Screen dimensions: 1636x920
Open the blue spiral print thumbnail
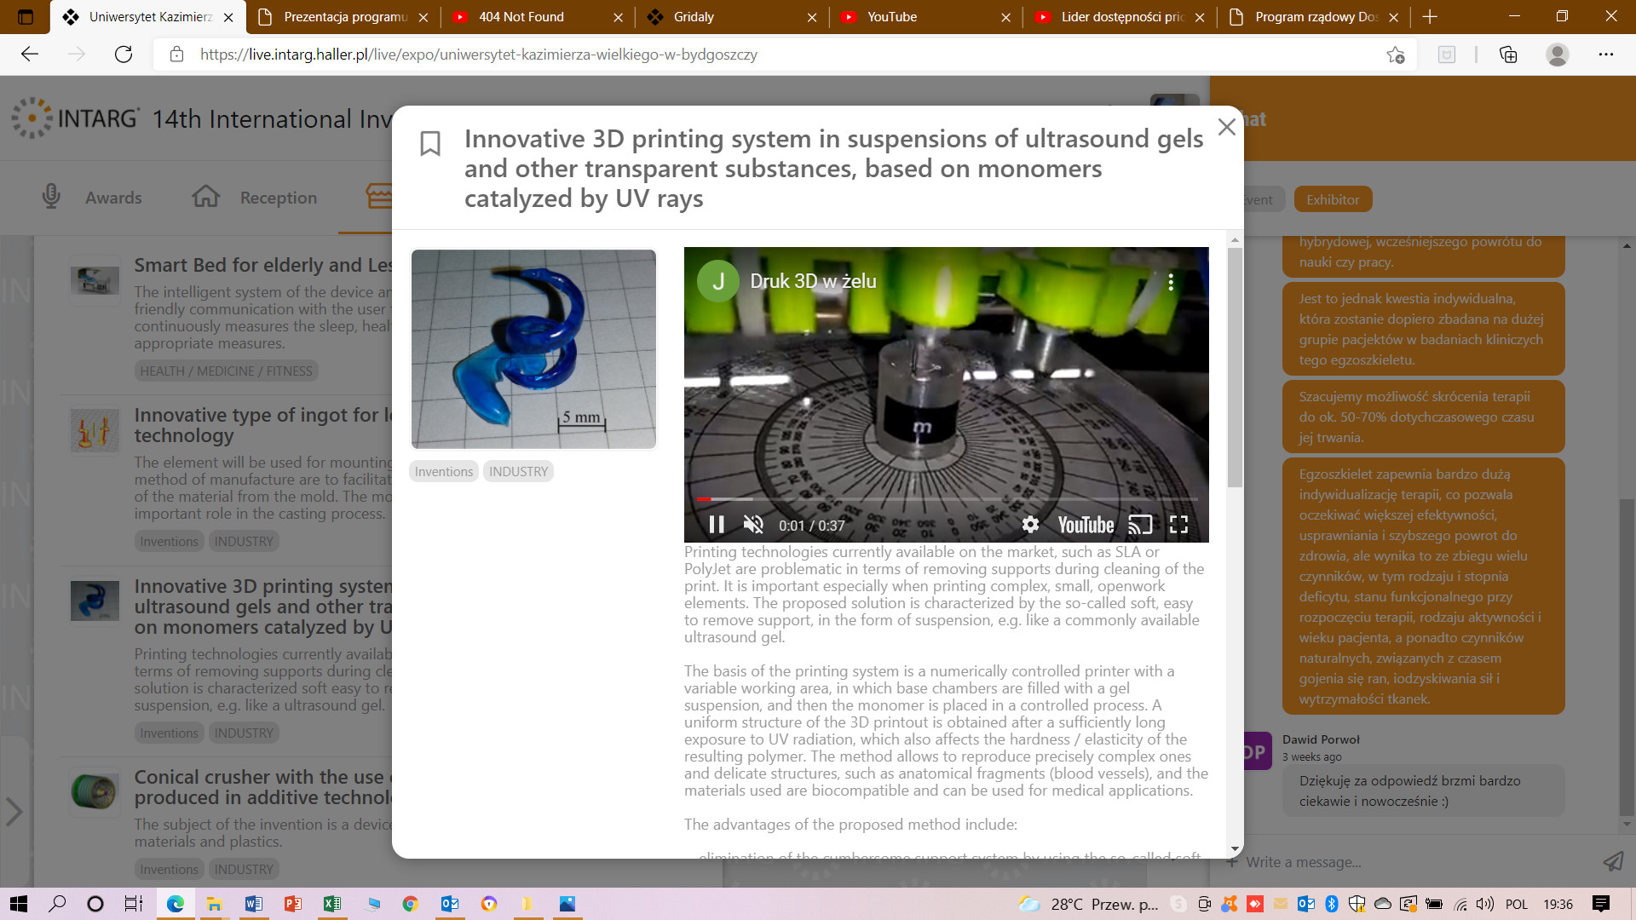(x=533, y=349)
